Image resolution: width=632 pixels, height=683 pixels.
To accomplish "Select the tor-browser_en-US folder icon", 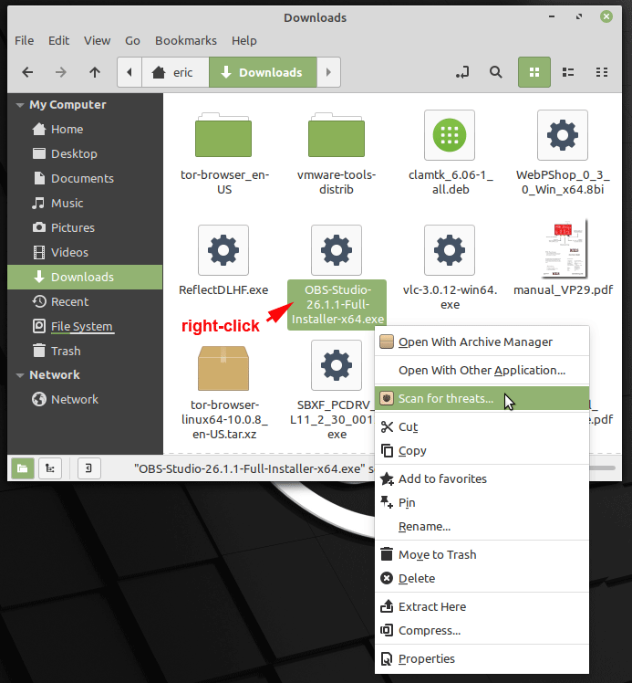I will (223, 135).
